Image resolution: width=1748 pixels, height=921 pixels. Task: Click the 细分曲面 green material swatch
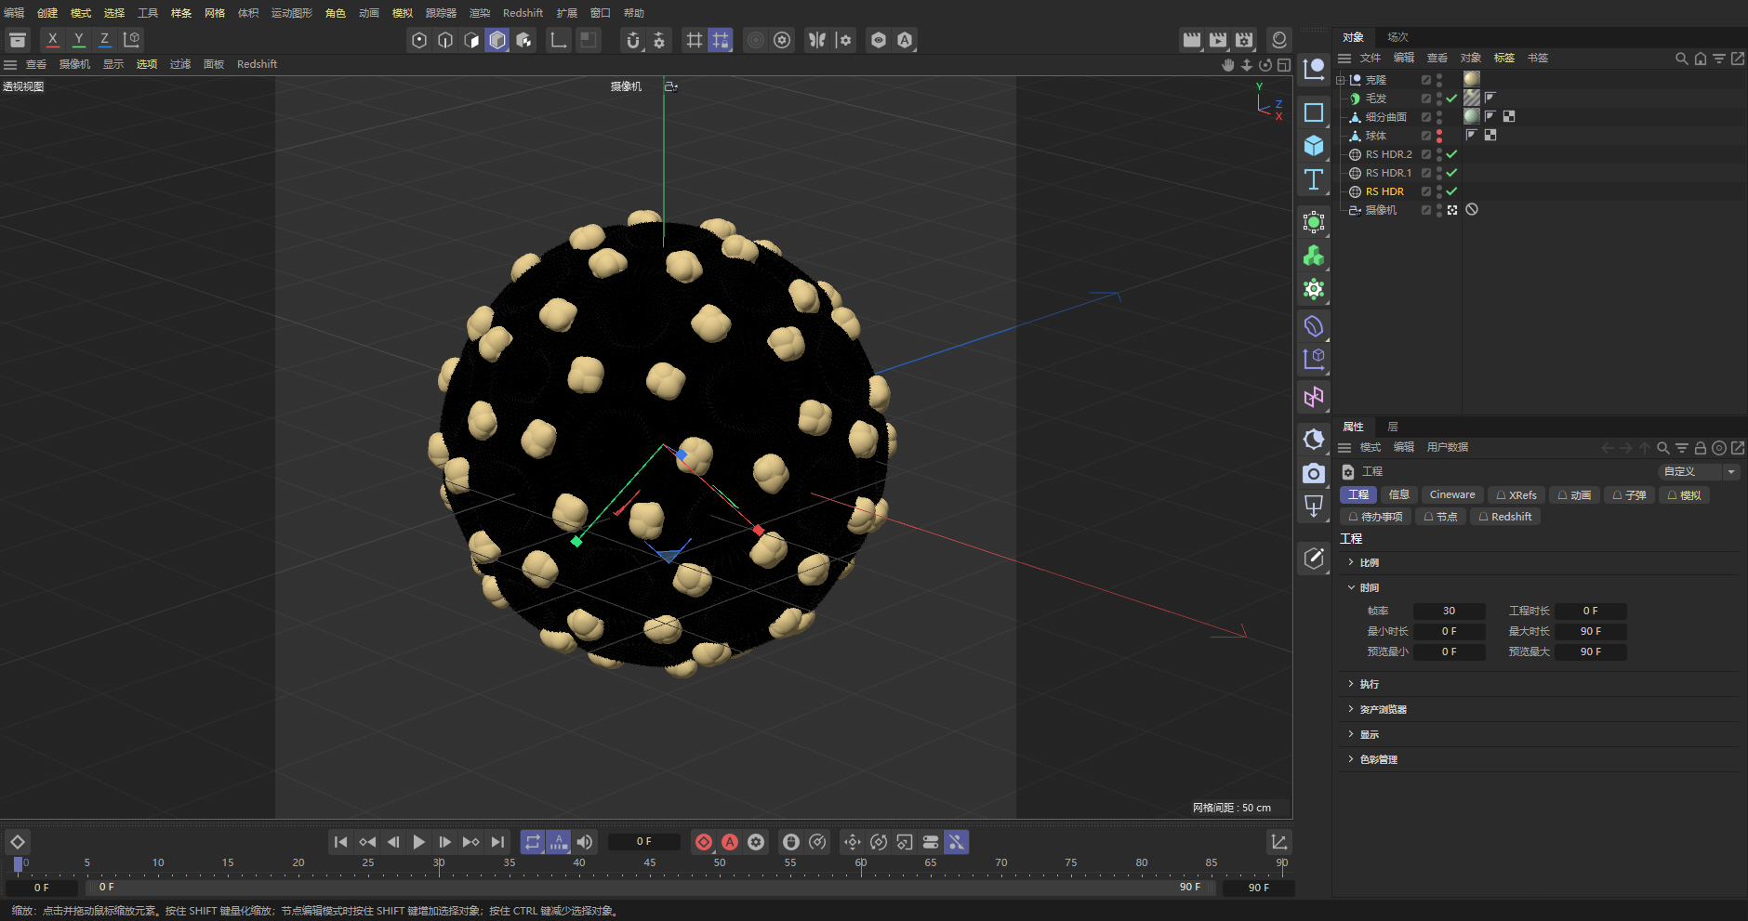[x=1472, y=116]
